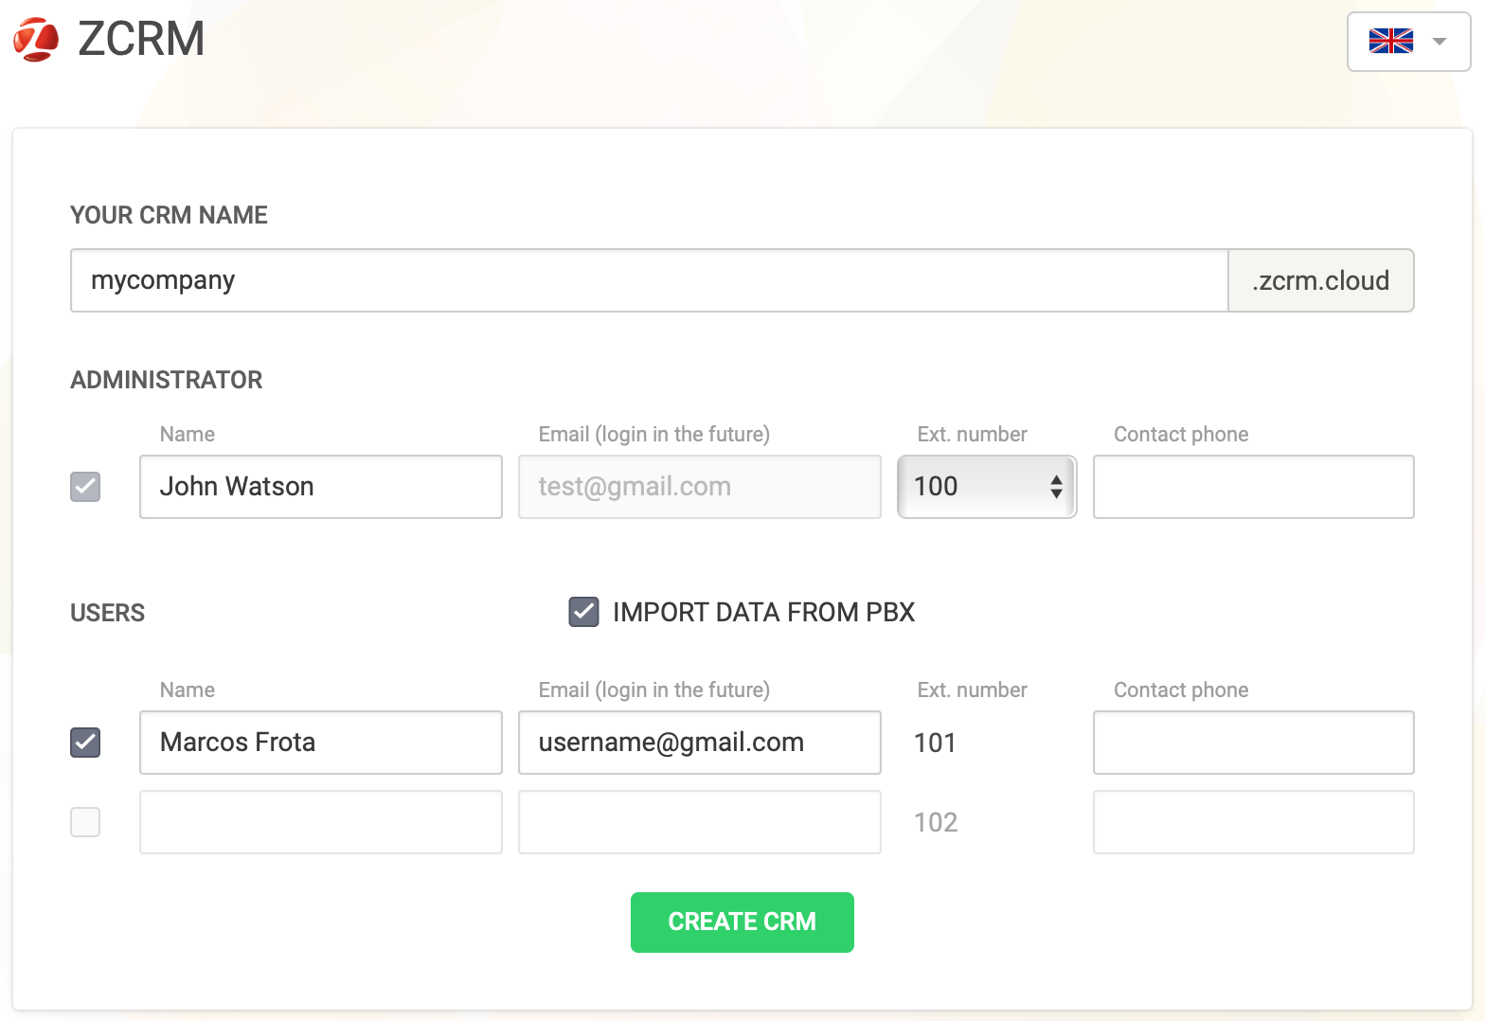Toggle the administrator row checkbox
Screen dimensions: 1485x1021
pyautogui.click(x=85, y=487)
